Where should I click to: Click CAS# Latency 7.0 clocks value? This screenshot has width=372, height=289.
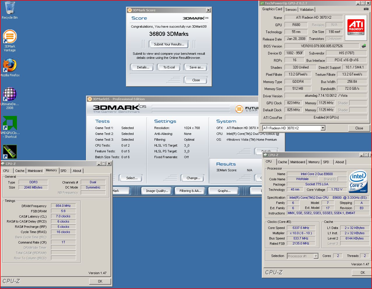(x=63, y=216)
